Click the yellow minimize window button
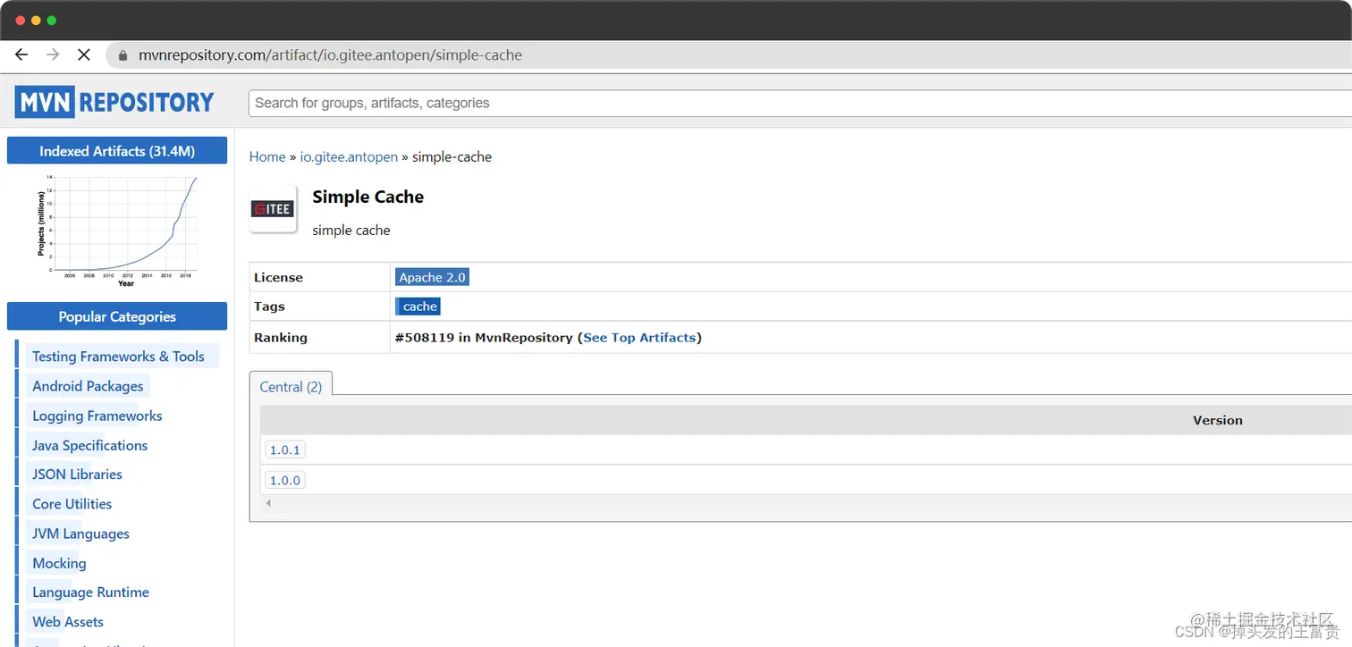The width and height of the screenshot is (1352, 647). pos(36,20)
